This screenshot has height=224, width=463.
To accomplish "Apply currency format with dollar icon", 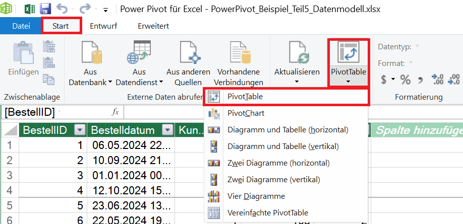I will click(x=384, y=80).
